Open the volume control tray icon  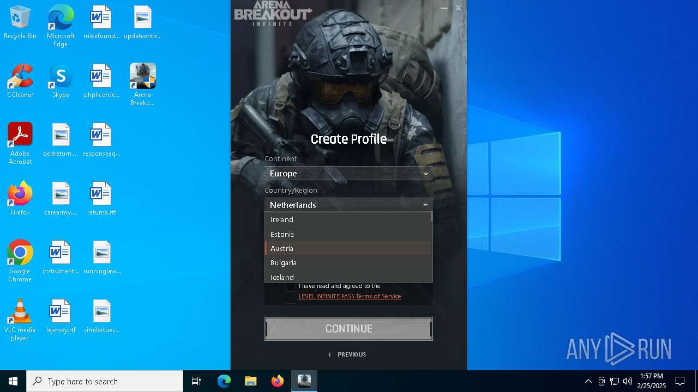pos(628,381)
